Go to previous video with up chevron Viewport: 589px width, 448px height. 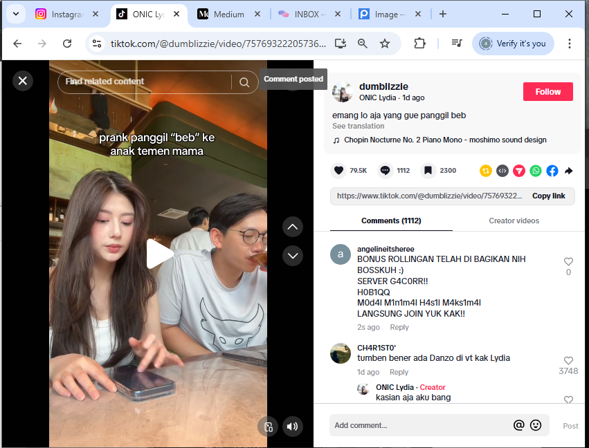(x=293, y=227)
